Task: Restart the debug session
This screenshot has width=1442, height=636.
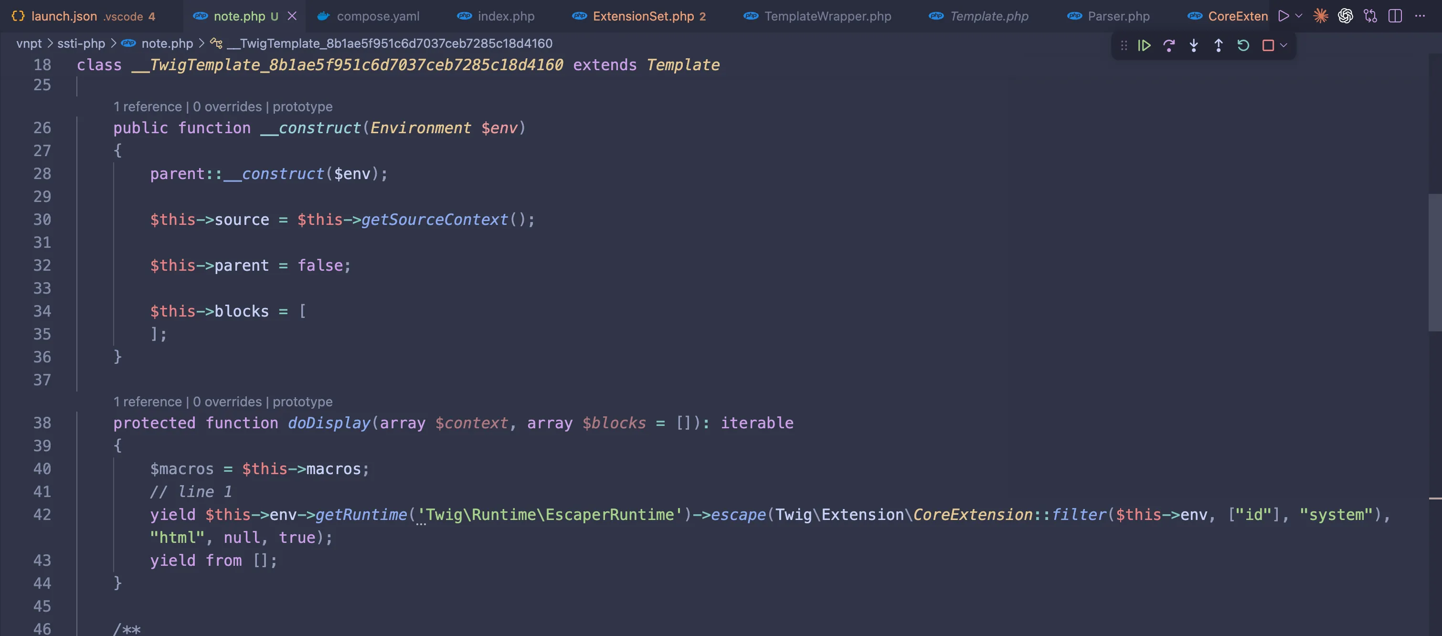Action: 1243,45
